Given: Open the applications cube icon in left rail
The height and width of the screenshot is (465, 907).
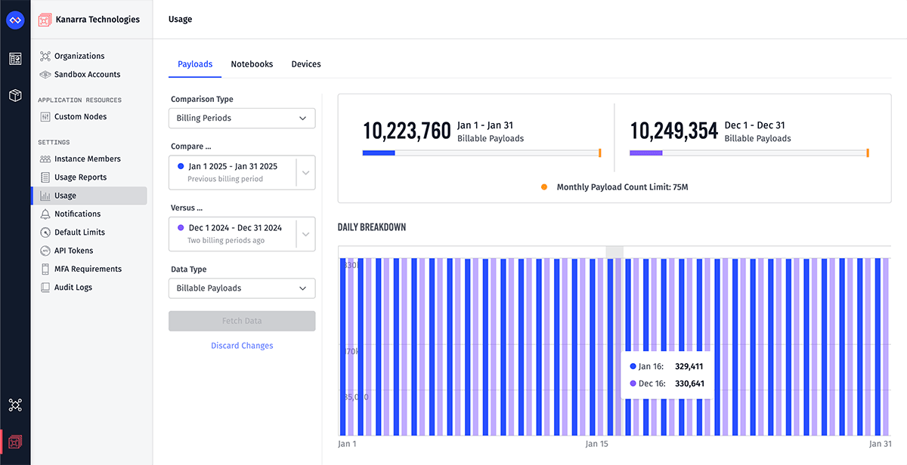Looking at the screenshot, I should pyautogui.click(x=15, y=95).
